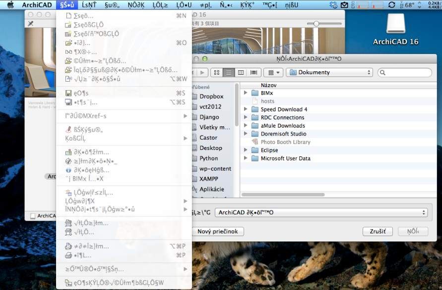Select XAMPP in the sidebar
The width and height of the screenshot is (442, 290).
point(208,179)
